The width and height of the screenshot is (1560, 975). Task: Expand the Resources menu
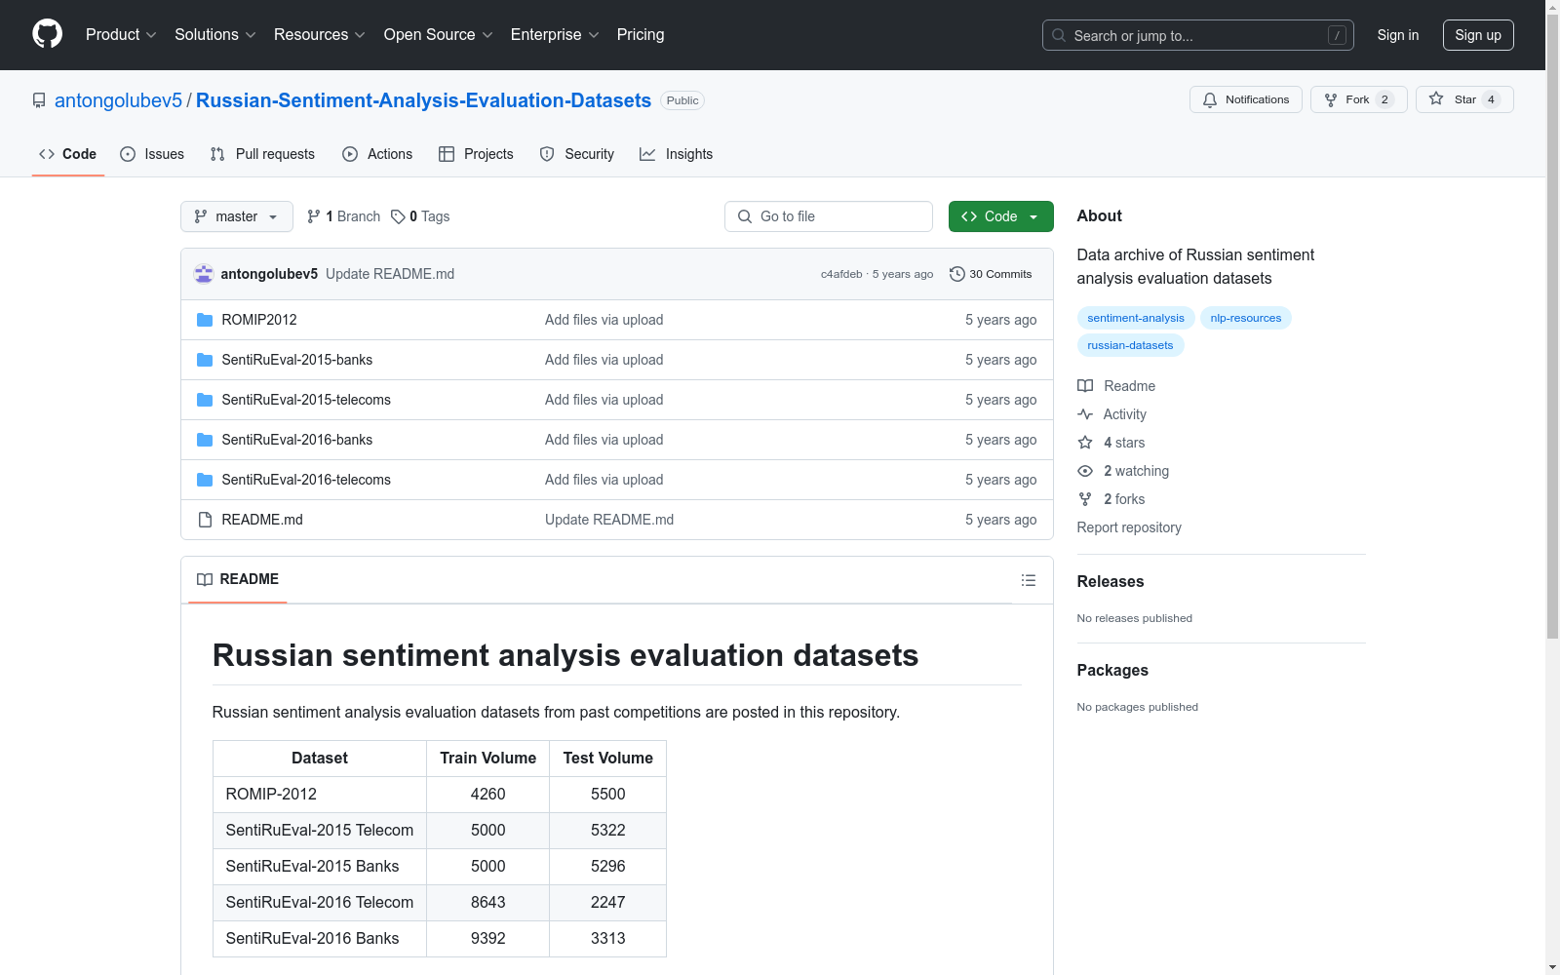pyautogui.click(x=320, y=35)
